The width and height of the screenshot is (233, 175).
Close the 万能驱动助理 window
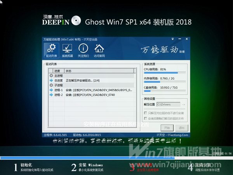187,39
